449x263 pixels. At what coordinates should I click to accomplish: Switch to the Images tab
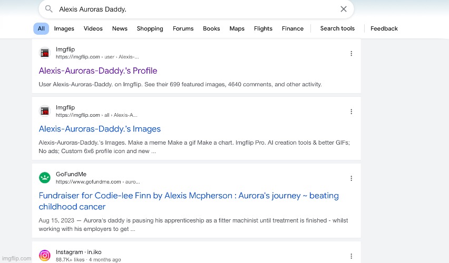click(x=64, y=28)
